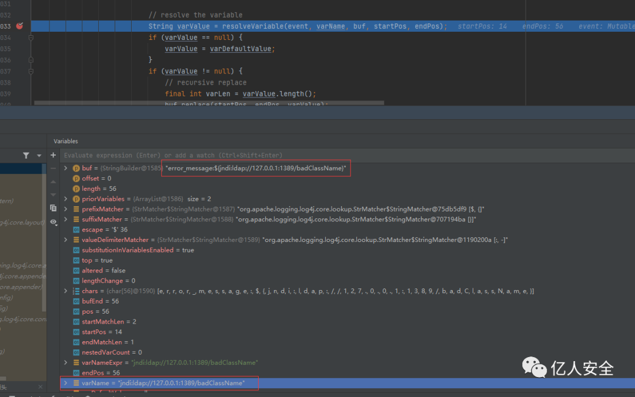Viewport: 635px width, 397px height.
Task: Click the top variable icon
Action: (76, 260)
